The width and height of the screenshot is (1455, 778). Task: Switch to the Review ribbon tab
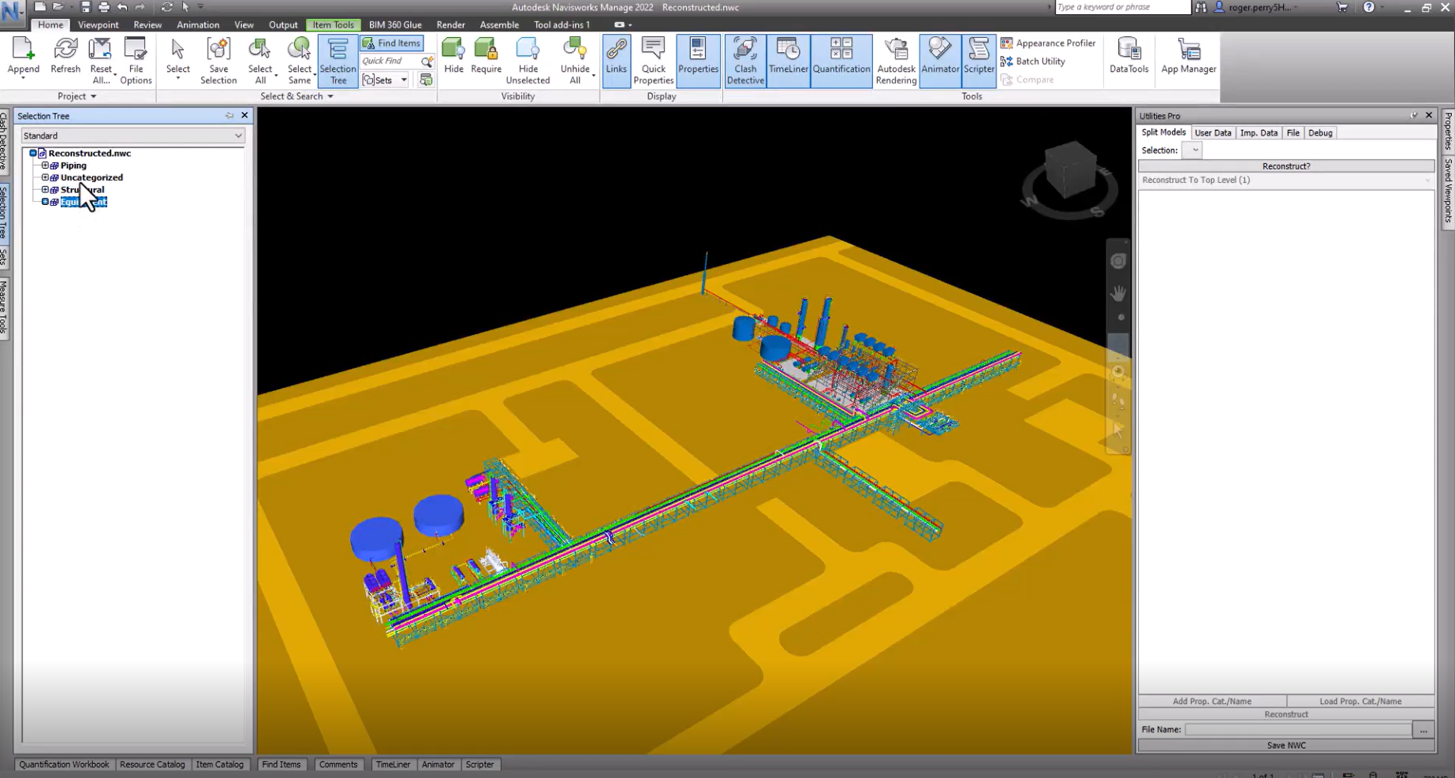(147, 24)
